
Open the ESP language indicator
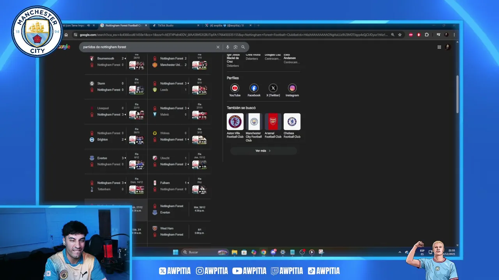(x=422, y=252)
